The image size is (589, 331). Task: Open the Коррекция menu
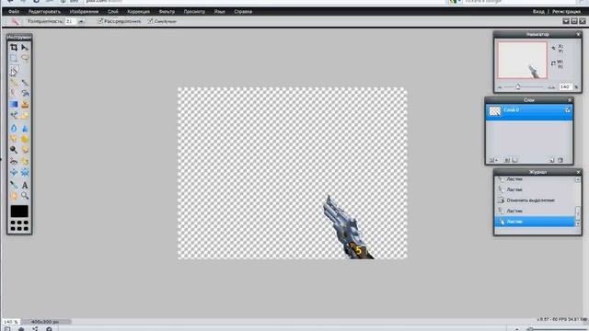(x=138, y=12)
